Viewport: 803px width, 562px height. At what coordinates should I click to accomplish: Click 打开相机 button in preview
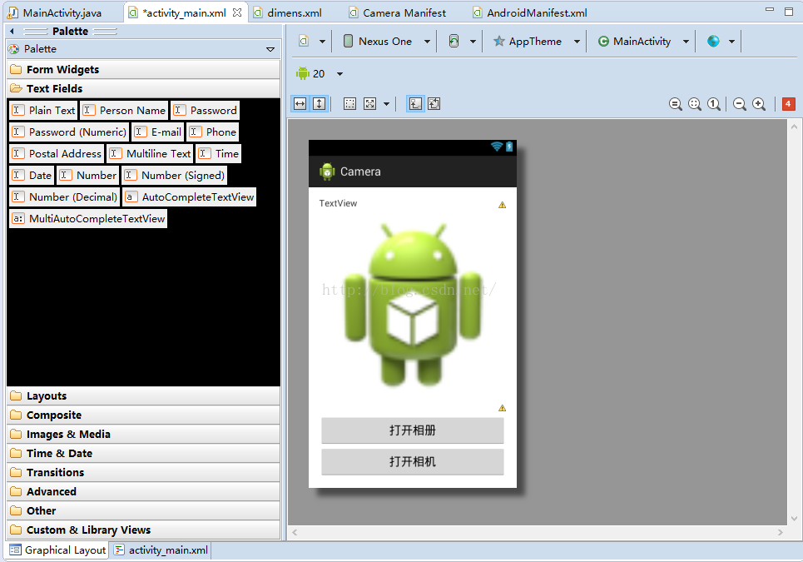[412, 461]
